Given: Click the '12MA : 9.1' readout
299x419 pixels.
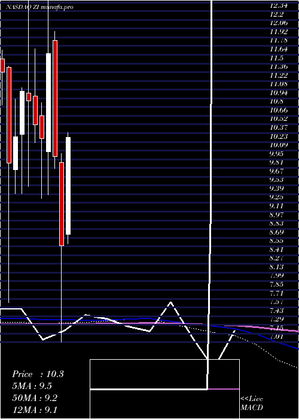Looking at the screenshot, I should pyautogui.click(x=35, y=409).
